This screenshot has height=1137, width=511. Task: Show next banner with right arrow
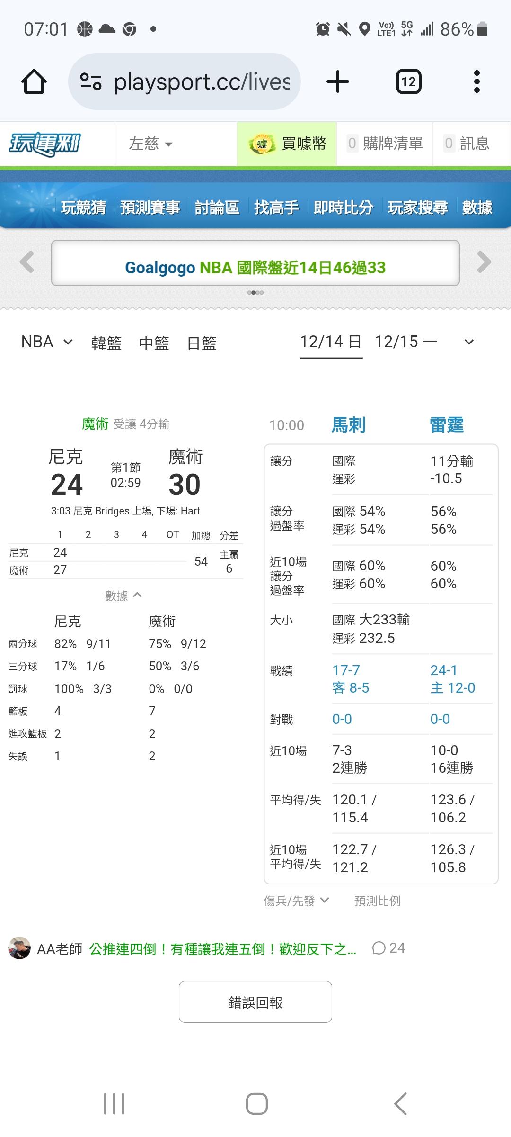click(x=484, y=262)
